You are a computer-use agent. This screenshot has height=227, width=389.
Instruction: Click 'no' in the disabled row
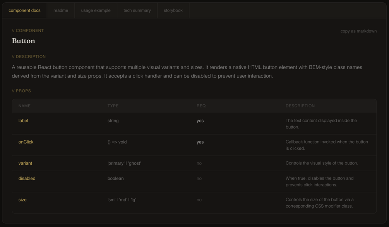[199, 178]
